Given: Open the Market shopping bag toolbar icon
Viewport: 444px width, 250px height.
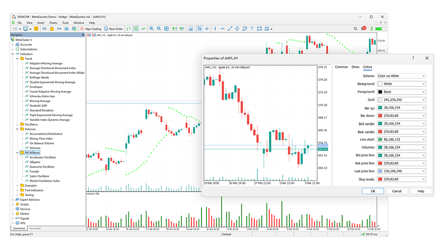Looking at the screenshot, I should click(52, 29).
